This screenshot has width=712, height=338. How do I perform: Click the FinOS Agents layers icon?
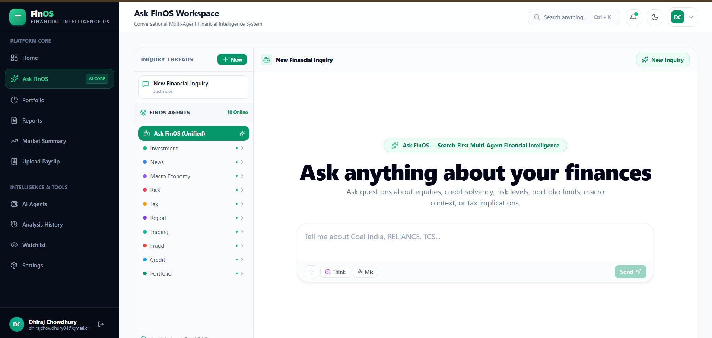tap(143, 112)
